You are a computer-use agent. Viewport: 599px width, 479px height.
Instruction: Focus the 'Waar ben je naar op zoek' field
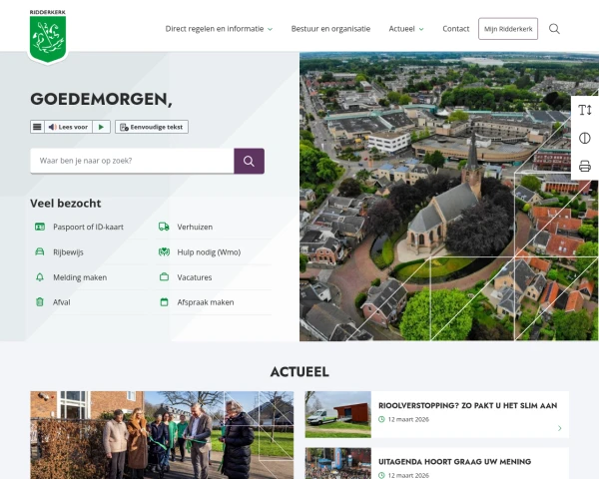click(x=132, y=161)
